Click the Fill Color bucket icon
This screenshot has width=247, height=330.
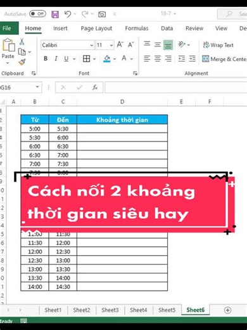pos(107,58)
